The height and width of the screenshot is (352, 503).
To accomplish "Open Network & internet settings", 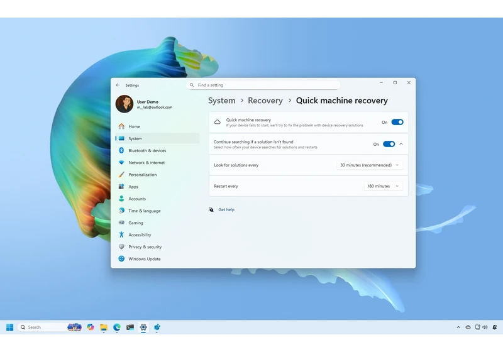I will click(157, 163).
